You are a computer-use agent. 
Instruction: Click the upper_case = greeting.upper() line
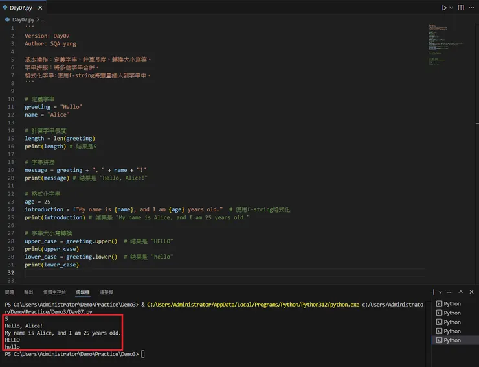[x=71, y=241]
